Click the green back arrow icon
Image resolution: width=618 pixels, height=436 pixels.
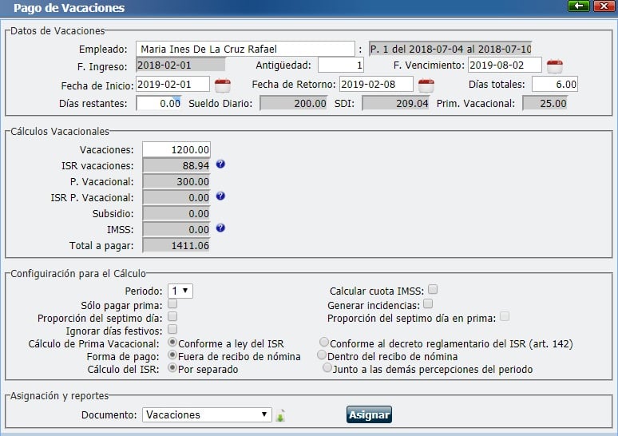pyautogui.click(x=579, y=6)
